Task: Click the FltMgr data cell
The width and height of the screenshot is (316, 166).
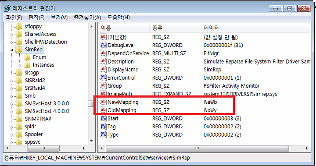Action: click(211, 53)
